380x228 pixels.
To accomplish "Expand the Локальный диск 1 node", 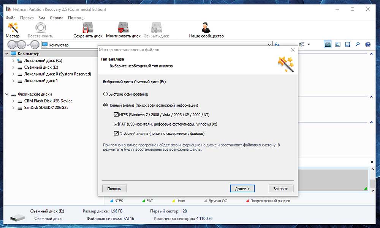I will point(13,81).
